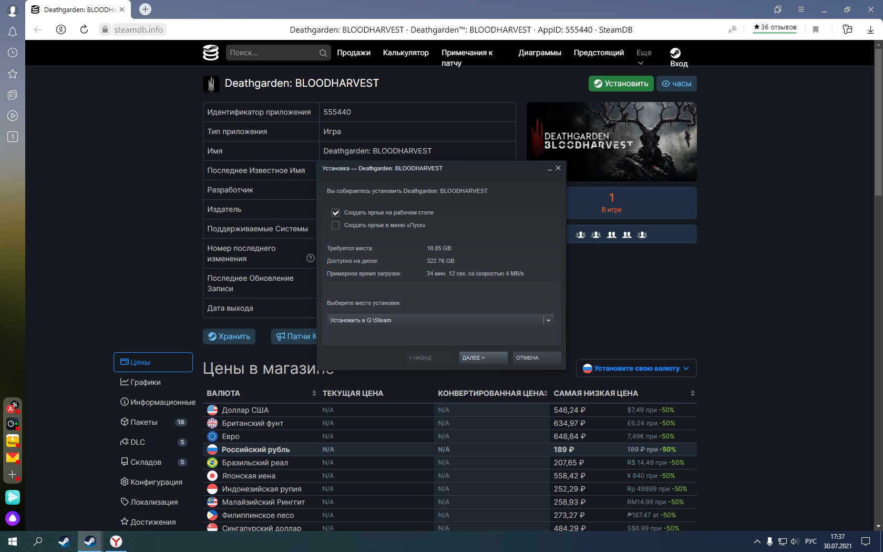Open the Предстоящий link in the header
Image resolution: width=883 pixels, height=552 pixels.
pyautogui.click(x=599, y=53)
